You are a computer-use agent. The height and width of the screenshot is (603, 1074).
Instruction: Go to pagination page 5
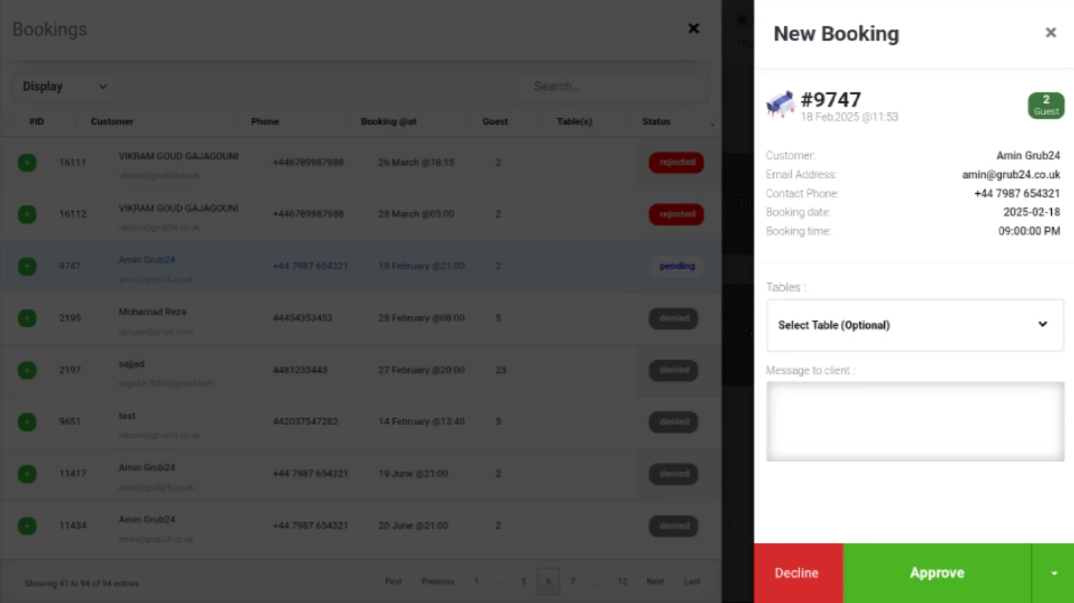click(x=523, y=582)
